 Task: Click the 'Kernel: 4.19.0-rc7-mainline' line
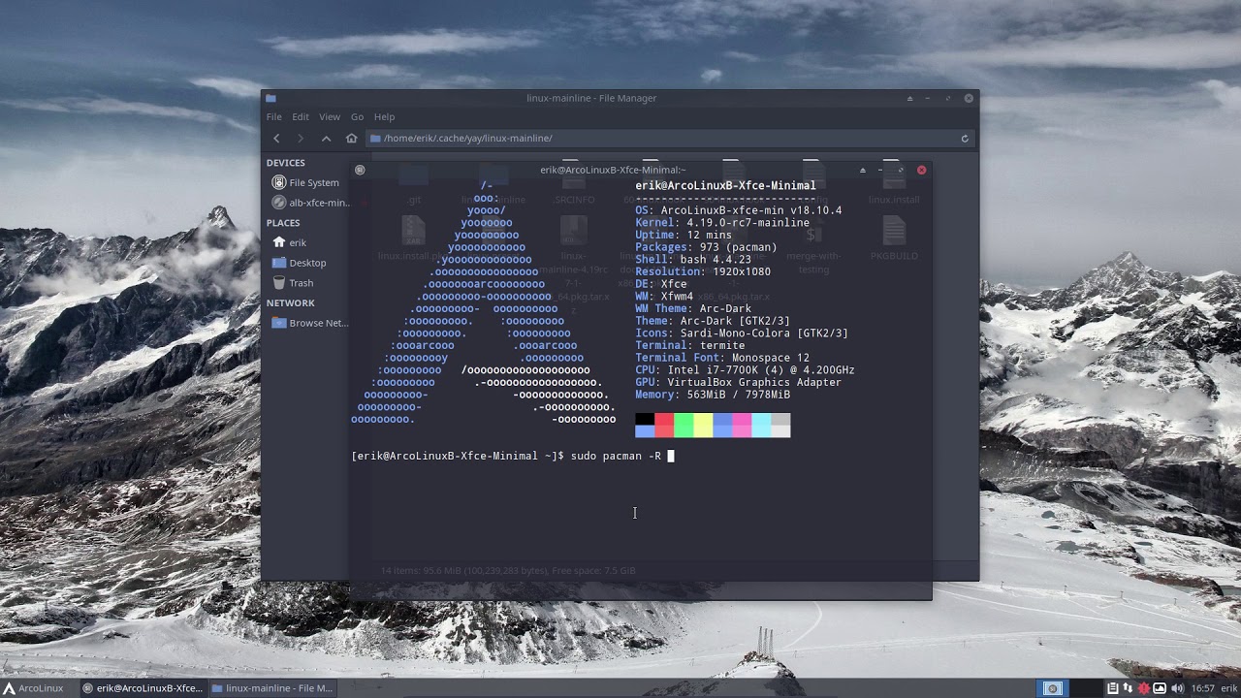pyautogui.click(x=722, y=223)
